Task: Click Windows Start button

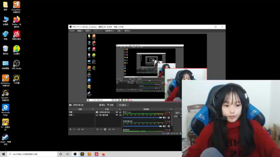Action: 3,154
